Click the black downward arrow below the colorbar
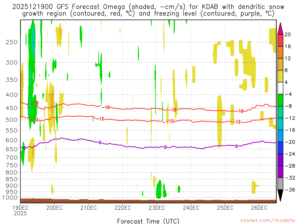The width and height of the screenshot is (298, 224). click(280, 196)
